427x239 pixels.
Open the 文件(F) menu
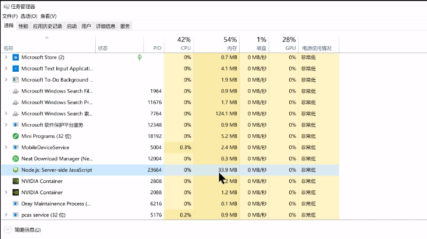point(10,16)
